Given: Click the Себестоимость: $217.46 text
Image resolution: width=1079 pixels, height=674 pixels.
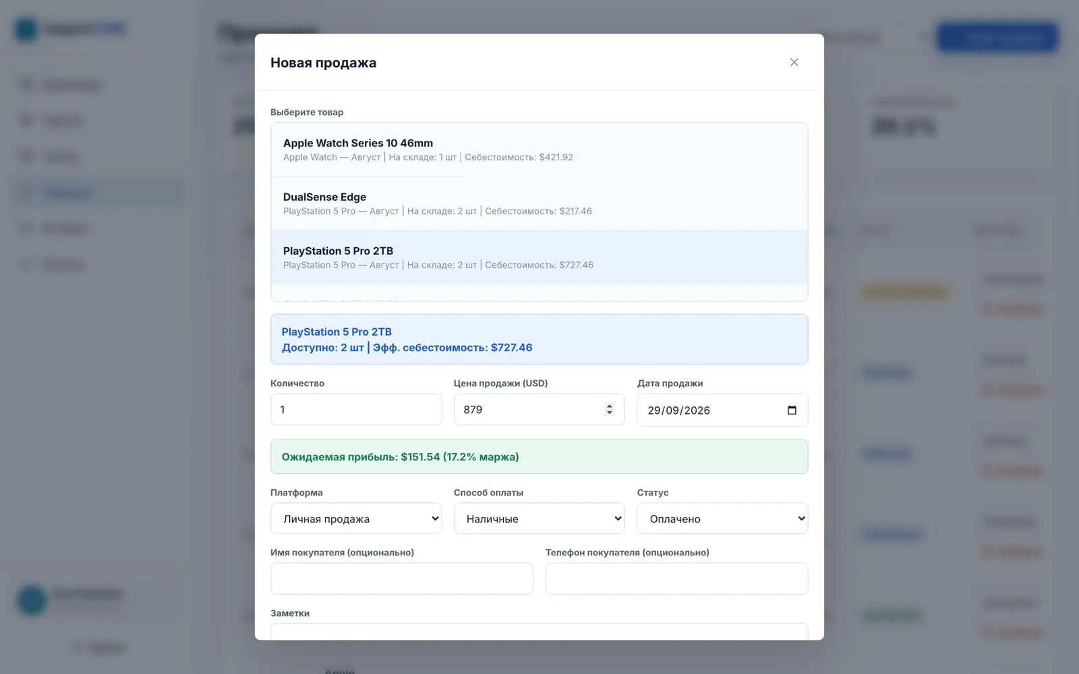Looking at the screenshot, I should pyautogui.click(x=538, y=211).
